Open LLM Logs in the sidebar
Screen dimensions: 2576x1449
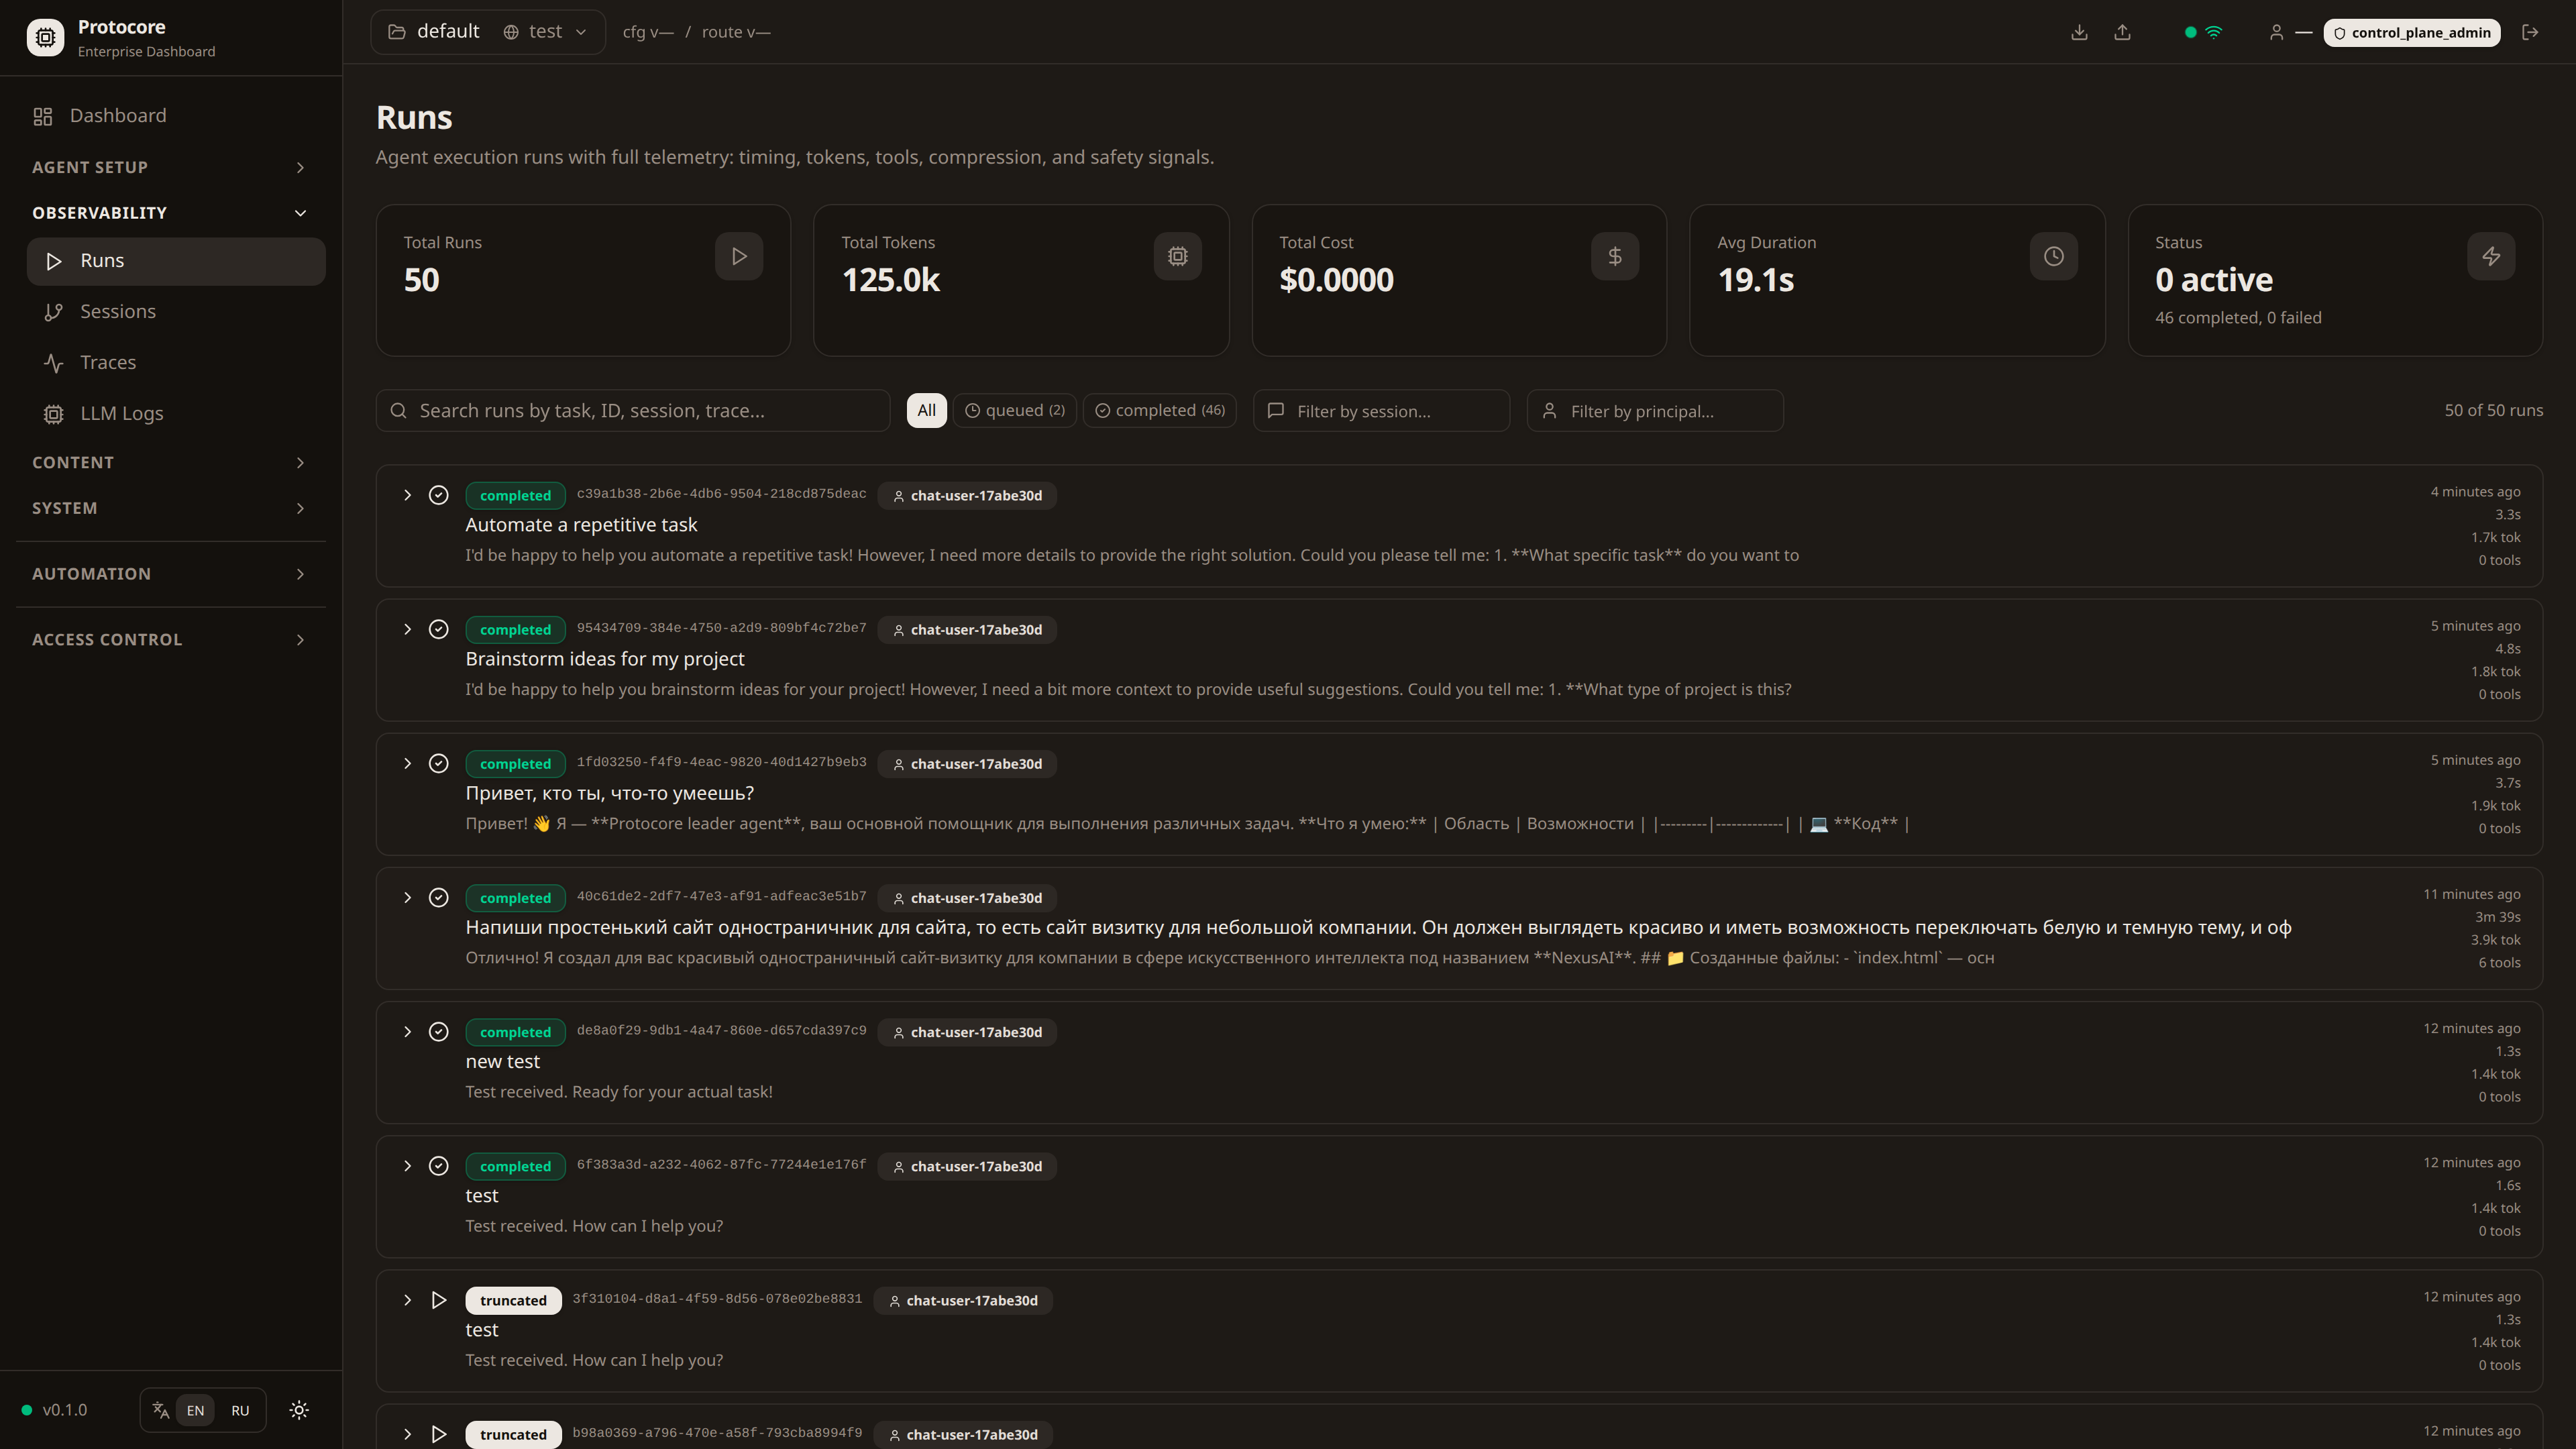121,413
